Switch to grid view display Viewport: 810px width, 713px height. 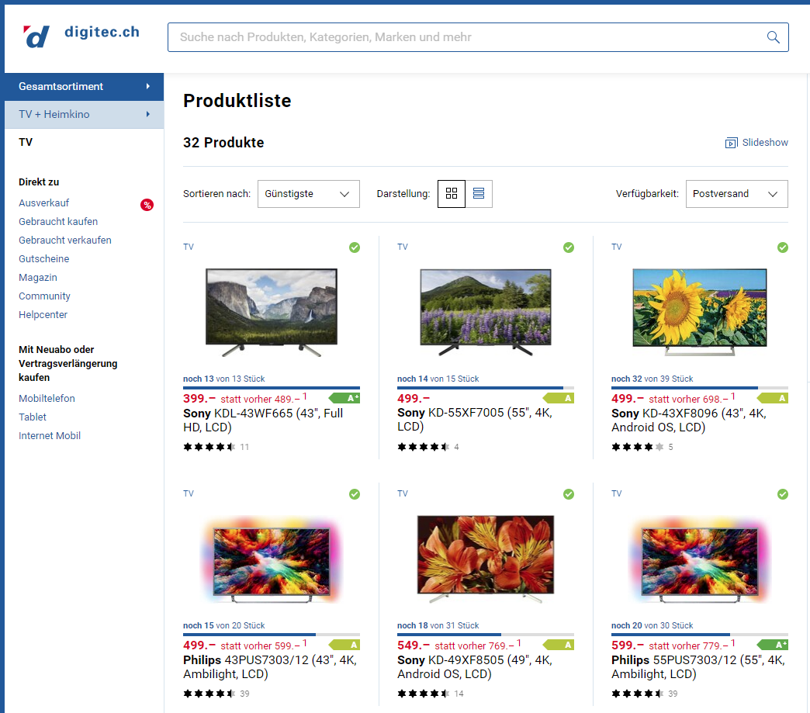[x=452, y=194]
